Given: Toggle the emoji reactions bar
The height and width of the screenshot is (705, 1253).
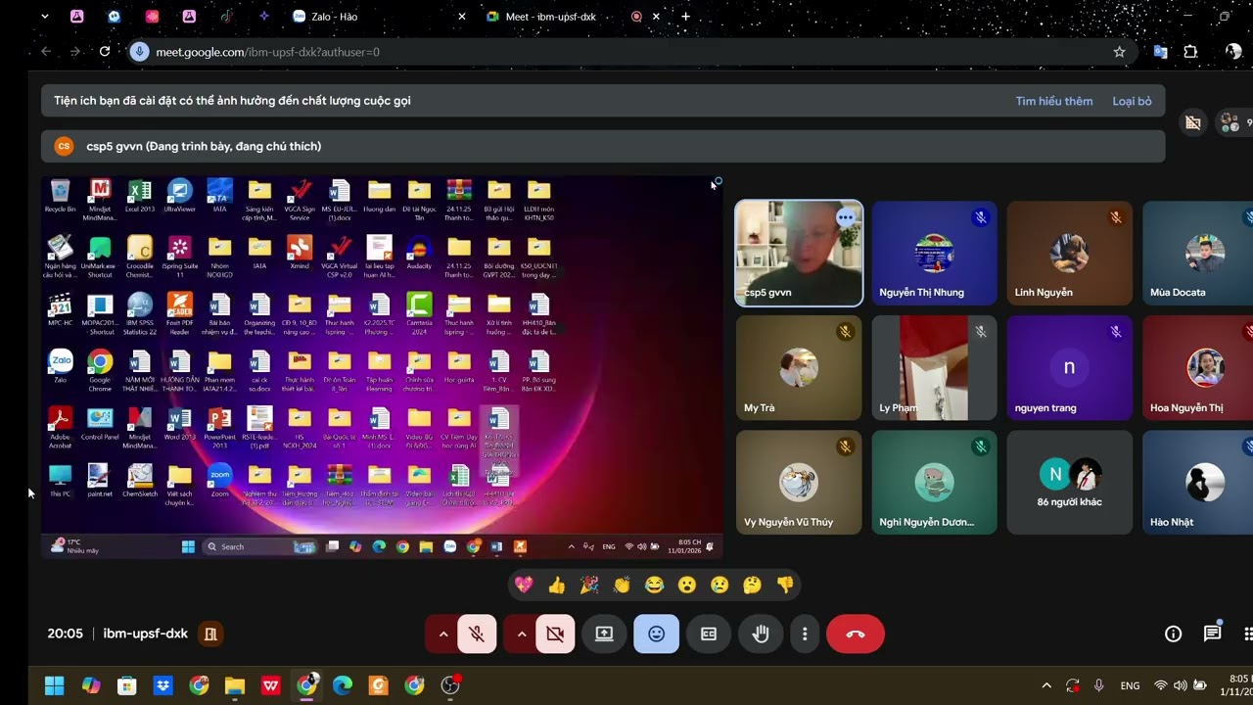Looking at the screenshot, I should click(x=656, y=634).
